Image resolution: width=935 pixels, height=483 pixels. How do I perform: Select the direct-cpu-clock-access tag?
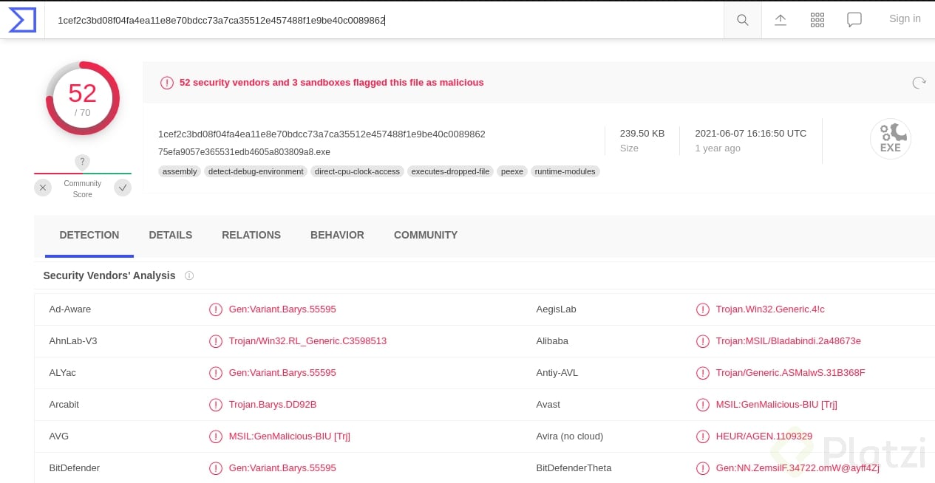pos(357,171)
